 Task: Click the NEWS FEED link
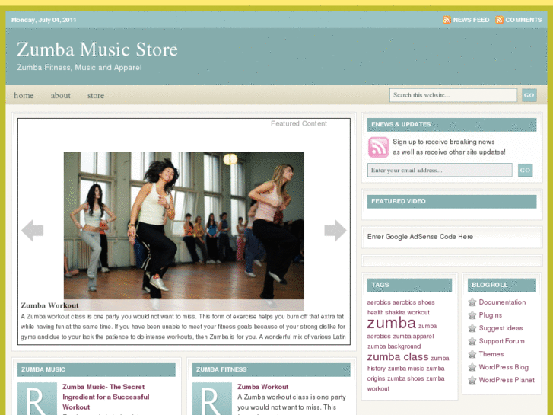point(471,20)
